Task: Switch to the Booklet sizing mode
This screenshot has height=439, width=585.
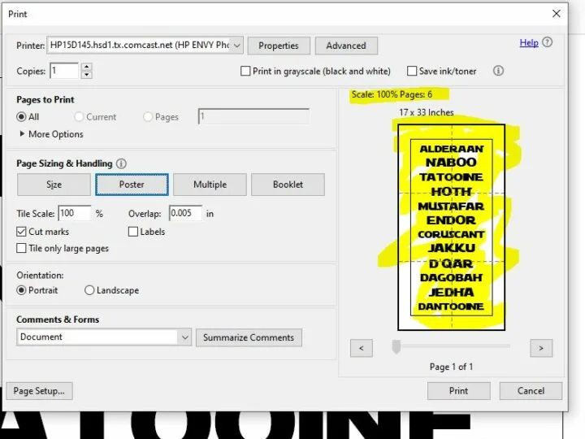Action: coord(287,185)
